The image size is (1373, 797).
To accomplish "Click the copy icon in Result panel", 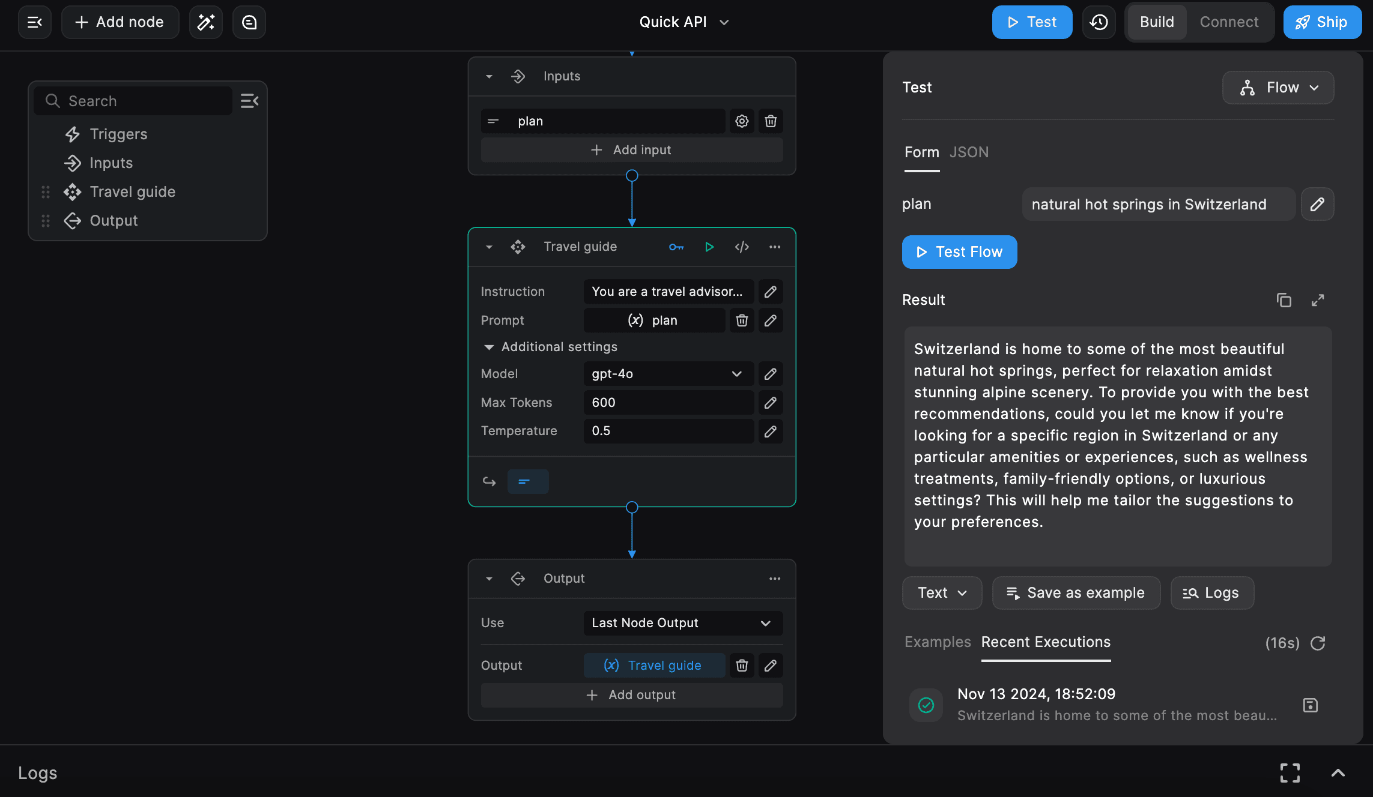I will [x=1284, y=300].
